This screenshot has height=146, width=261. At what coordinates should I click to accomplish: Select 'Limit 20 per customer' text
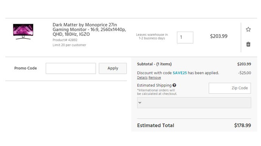[69, 45]
